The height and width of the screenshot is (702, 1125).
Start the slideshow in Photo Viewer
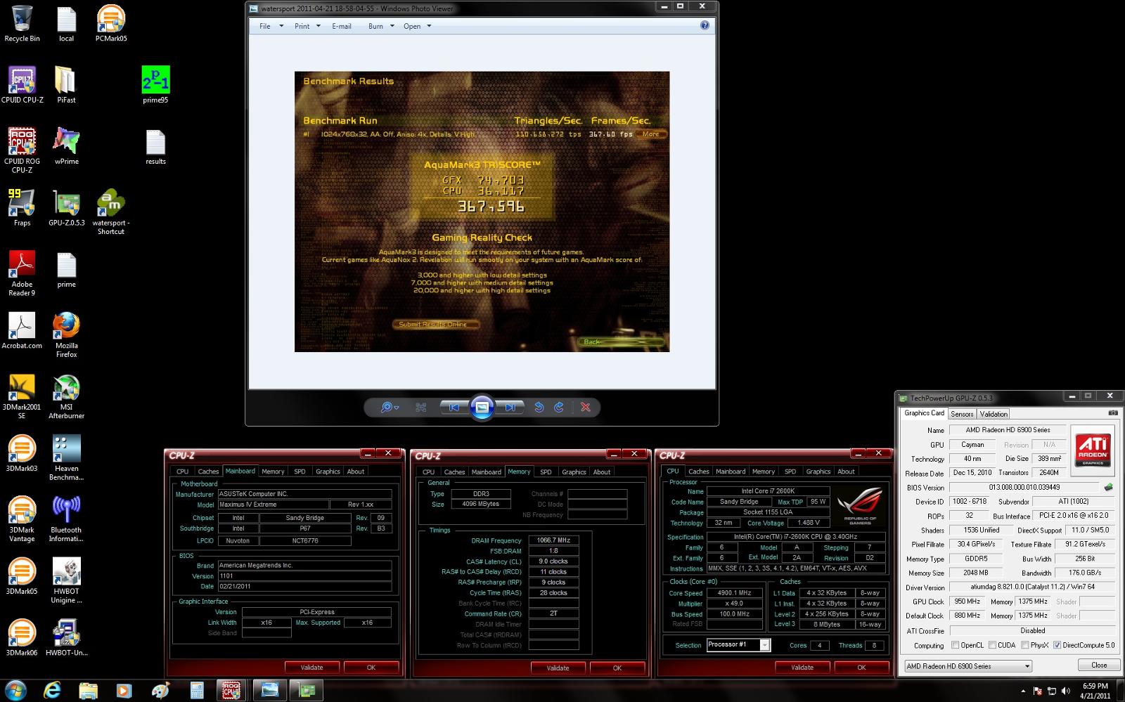482,407
